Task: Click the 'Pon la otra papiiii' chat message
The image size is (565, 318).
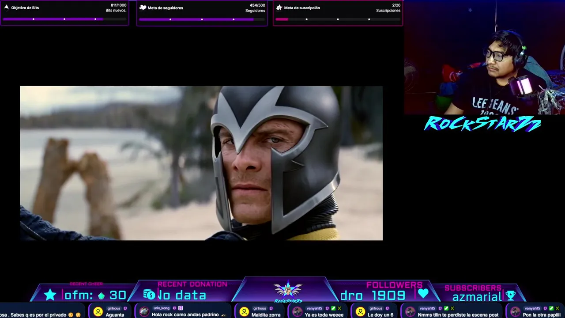Action: point(542,315)
